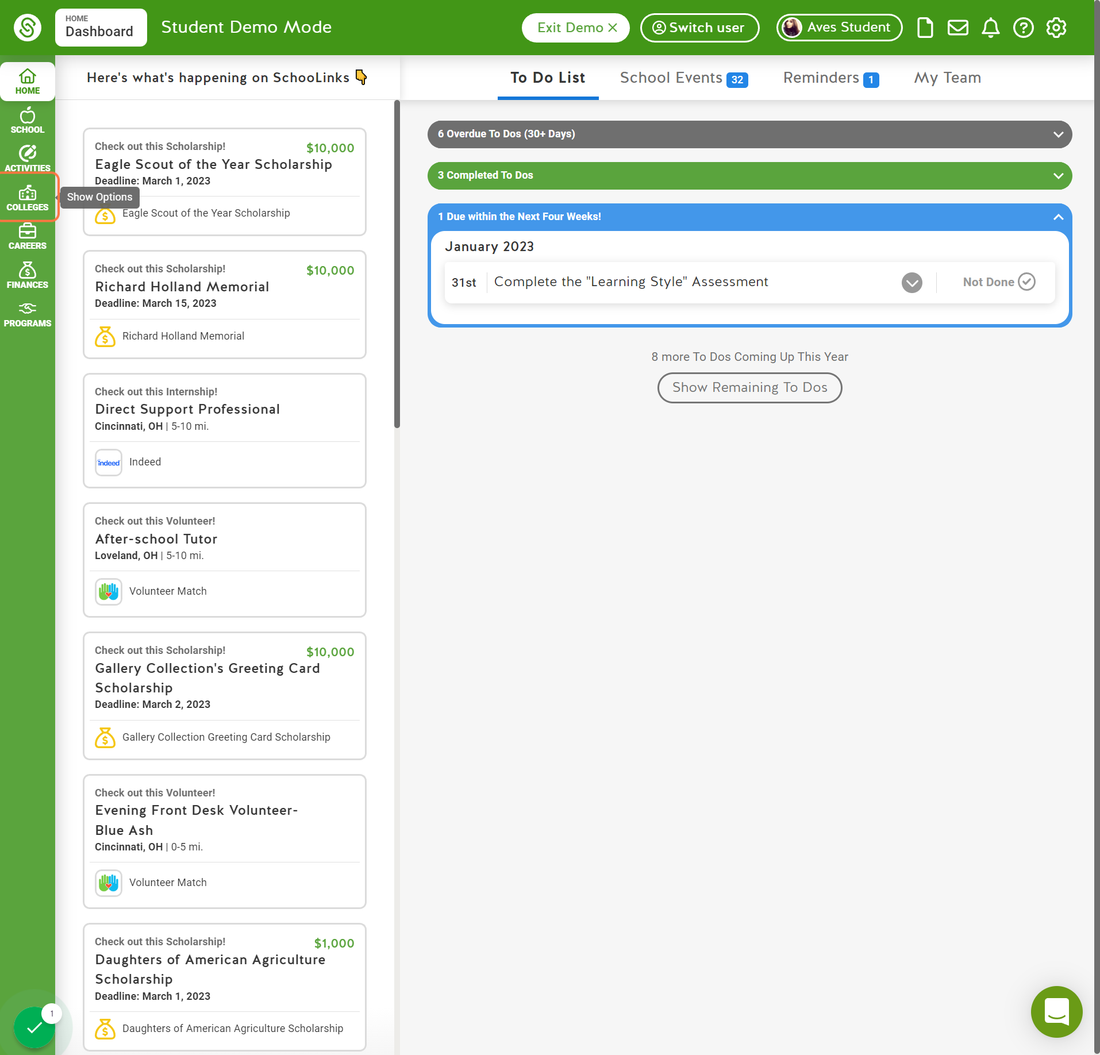Viewport: 1100px width, 1055px height.
Task: Open the Activities sidebar section
Action: (28, 159)
